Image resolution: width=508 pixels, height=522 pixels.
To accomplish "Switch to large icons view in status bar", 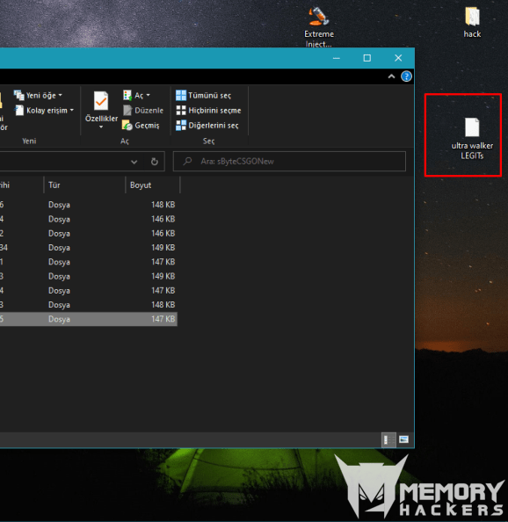I will tap(403, 439).
